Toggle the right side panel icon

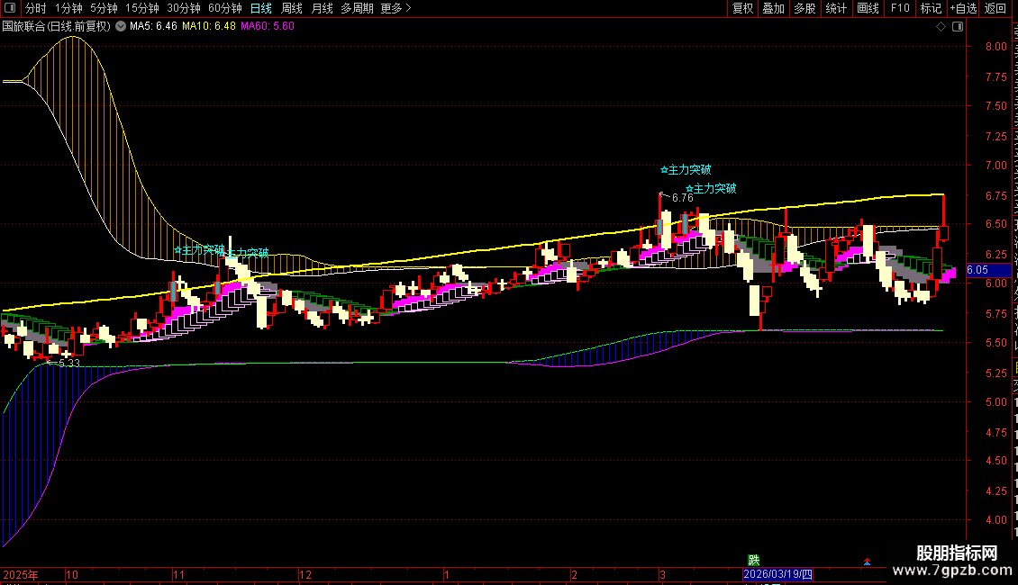[958, 27]
